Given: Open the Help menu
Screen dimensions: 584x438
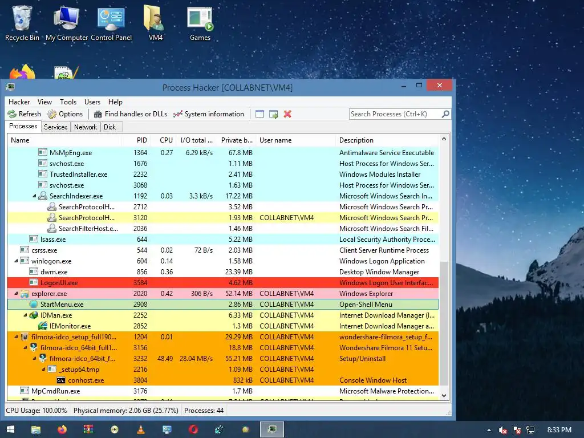Looking at the screenshot, I should (x=115, y=102).
